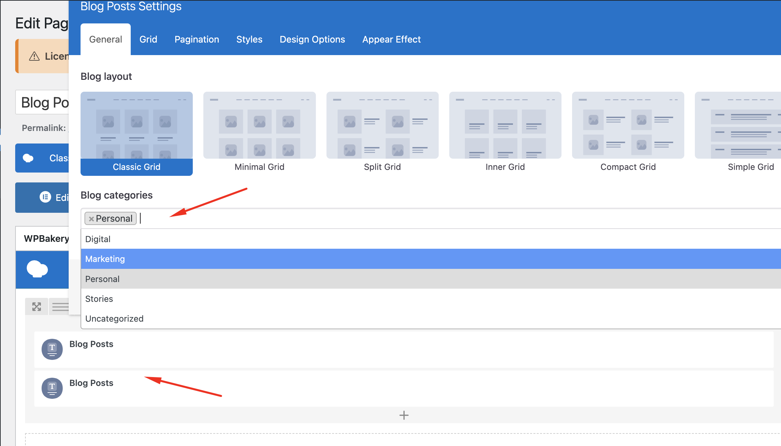Open the General tab
The width and height of the screenshot is (781, 446).
[x=106, y=39]
